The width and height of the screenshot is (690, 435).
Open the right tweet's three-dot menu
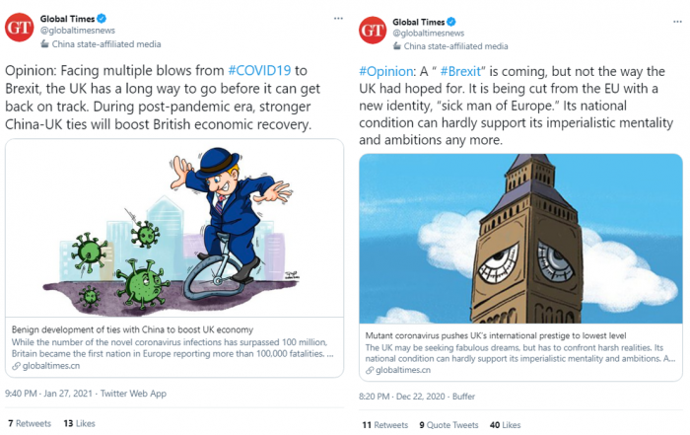tap(677, 22)
